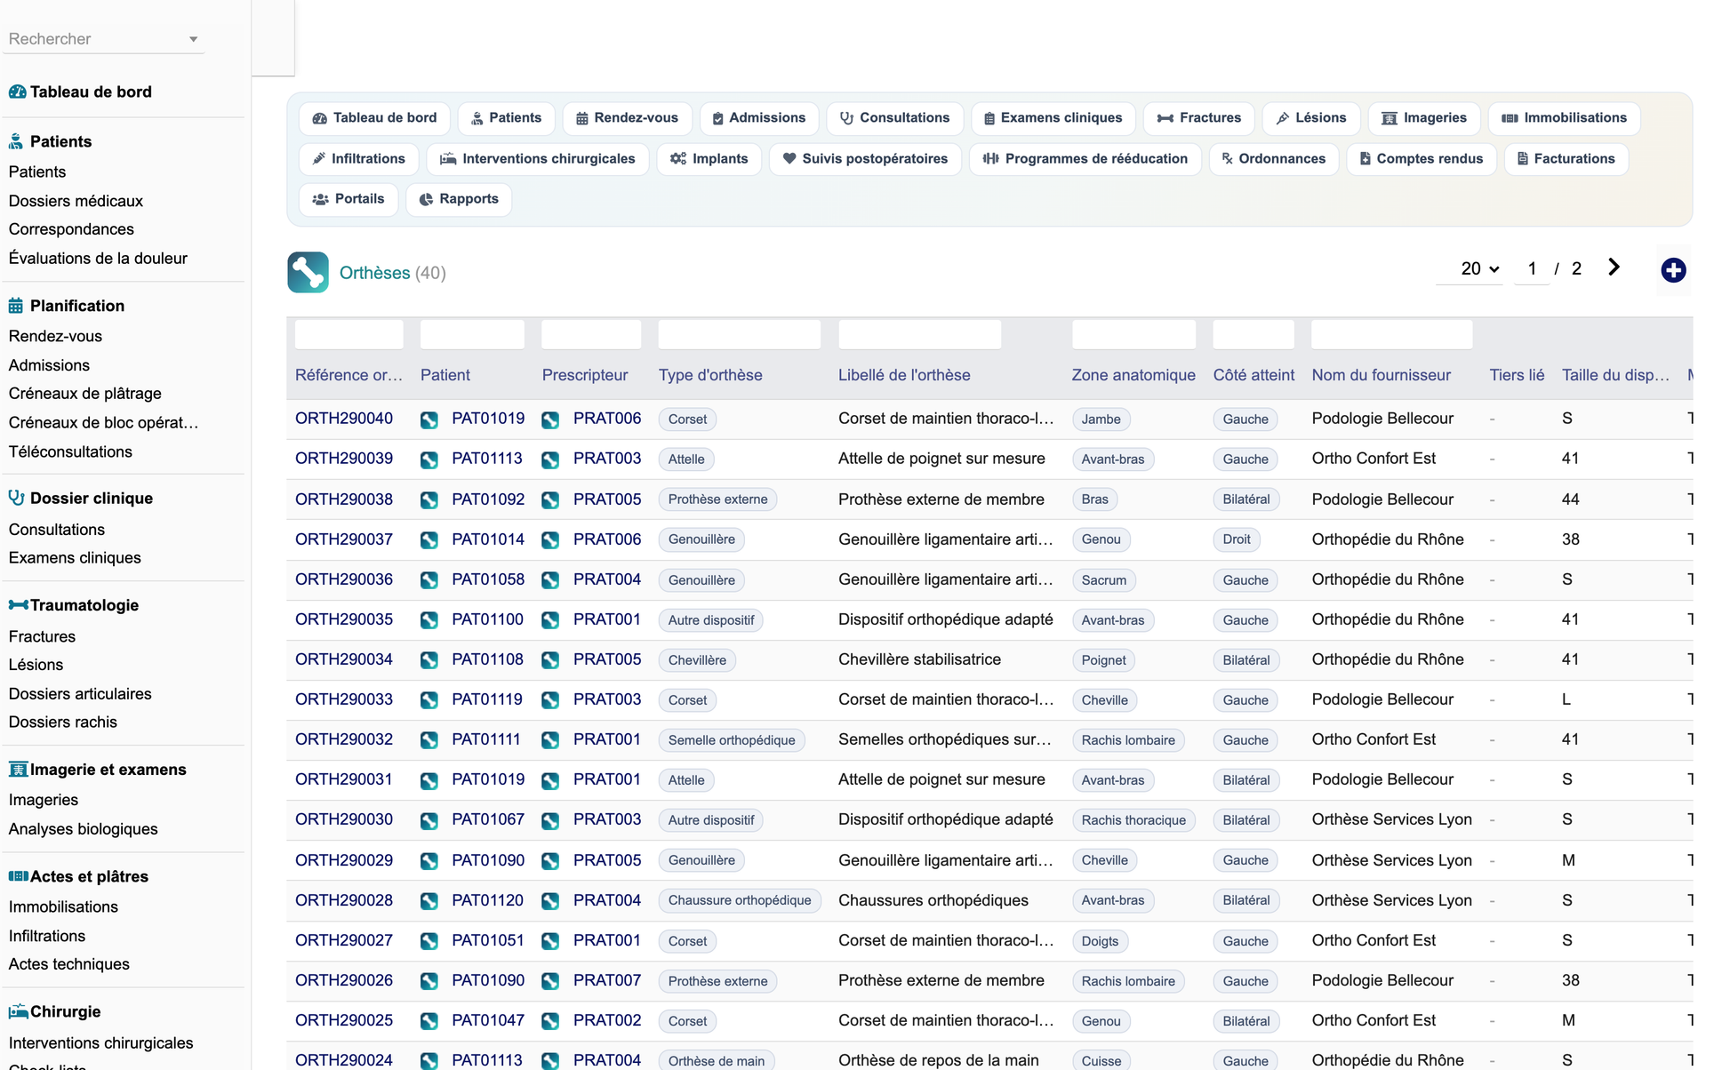Click patient icon beside PAT01113 in row ORTH290039
The width and height of the screenshot is (1730, 1070).
(x=429, y=459)
